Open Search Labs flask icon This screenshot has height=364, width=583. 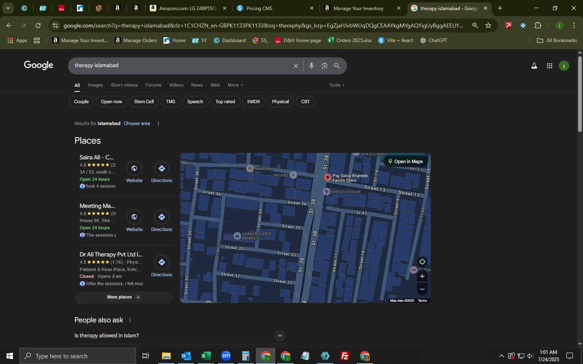point(534,66)
